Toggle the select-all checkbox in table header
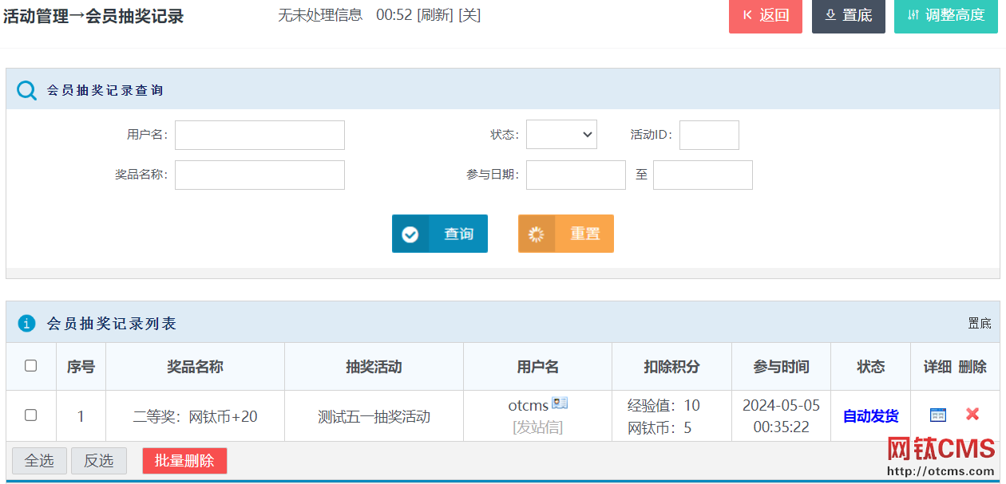Viewport: 1006px width, 484px height. coord(31,366)
